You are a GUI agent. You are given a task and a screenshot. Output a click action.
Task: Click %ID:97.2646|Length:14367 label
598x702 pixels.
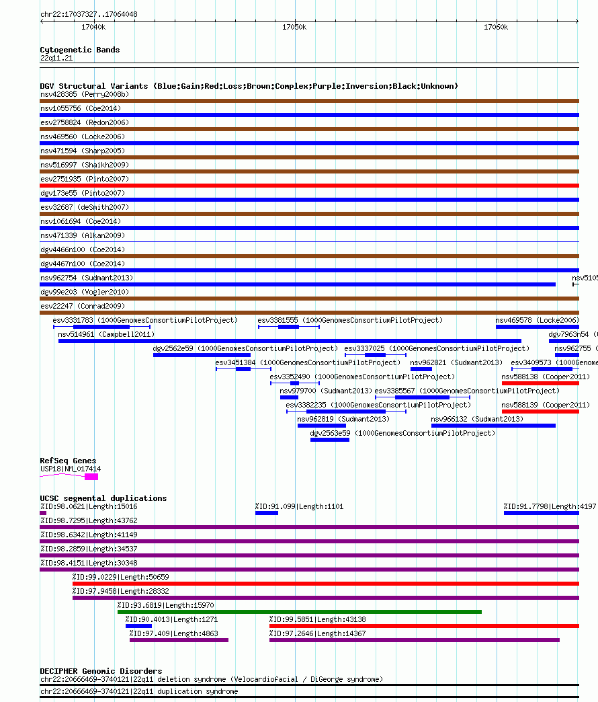(x=318, y=634)
